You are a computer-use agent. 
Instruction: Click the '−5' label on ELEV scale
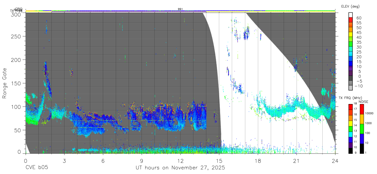pos(359,81)
